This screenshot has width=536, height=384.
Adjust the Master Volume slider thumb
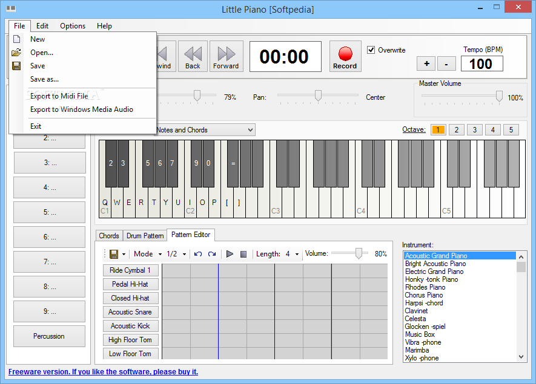[x=500, y=96]
